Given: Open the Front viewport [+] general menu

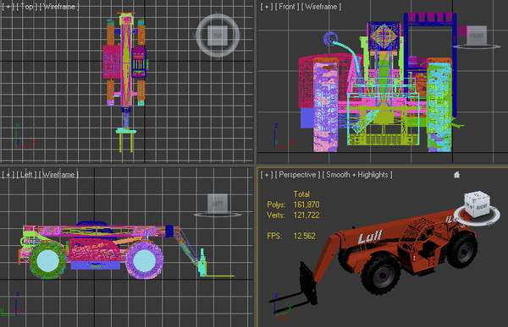Looking at the screenshot, I should coord(267,7).
